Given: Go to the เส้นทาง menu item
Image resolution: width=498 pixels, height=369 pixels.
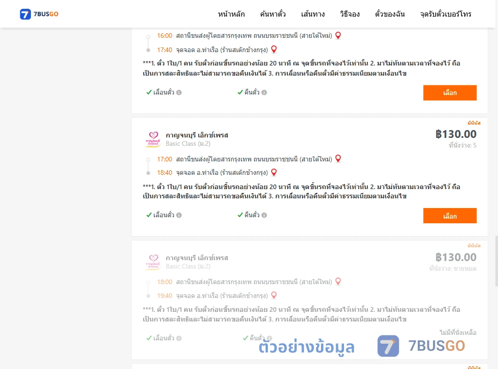Looking at the screenshot, I should [313, 14].
